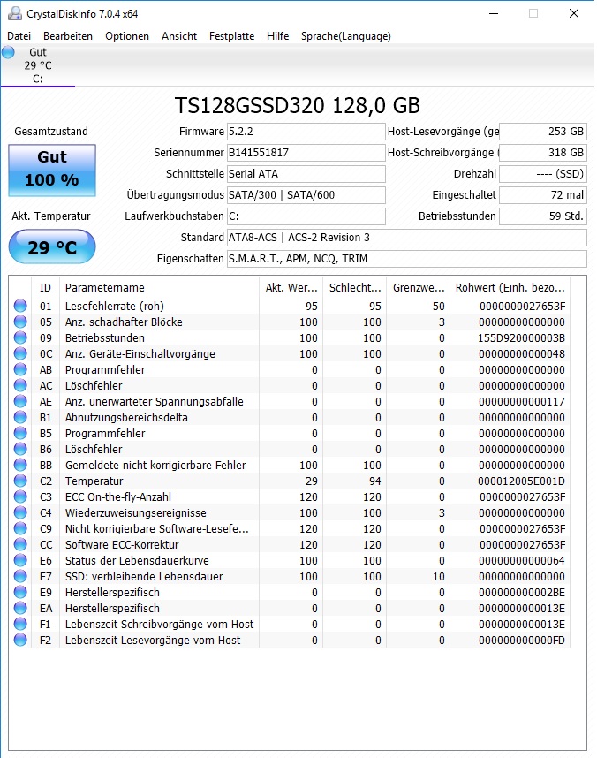Screen dimensions: 597x758
Task: Click the Betriebsstunden value 59 Std.
Action: click(x=543, y=216)
